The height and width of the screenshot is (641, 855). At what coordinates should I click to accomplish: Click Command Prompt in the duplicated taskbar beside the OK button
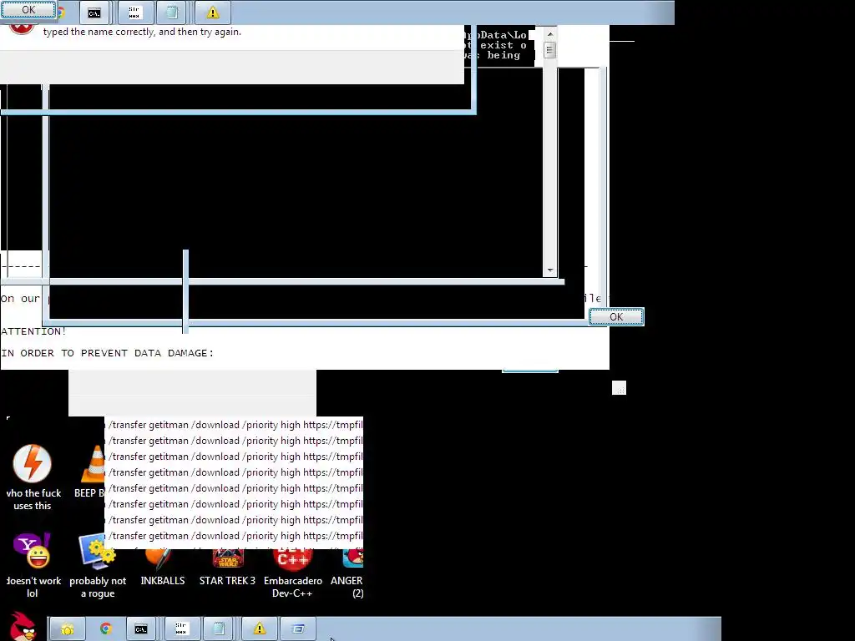(x=94, y=13)
